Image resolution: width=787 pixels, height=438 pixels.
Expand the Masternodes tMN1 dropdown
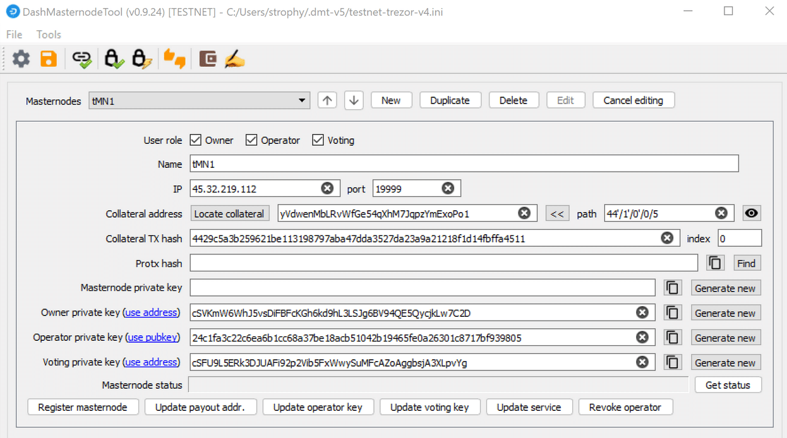(302, 101)
